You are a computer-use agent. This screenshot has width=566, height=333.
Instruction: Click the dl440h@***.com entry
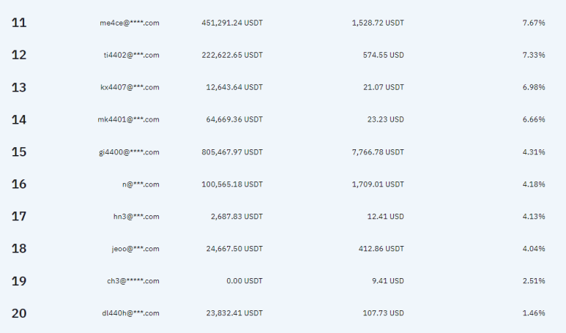(x=130, y=313)
